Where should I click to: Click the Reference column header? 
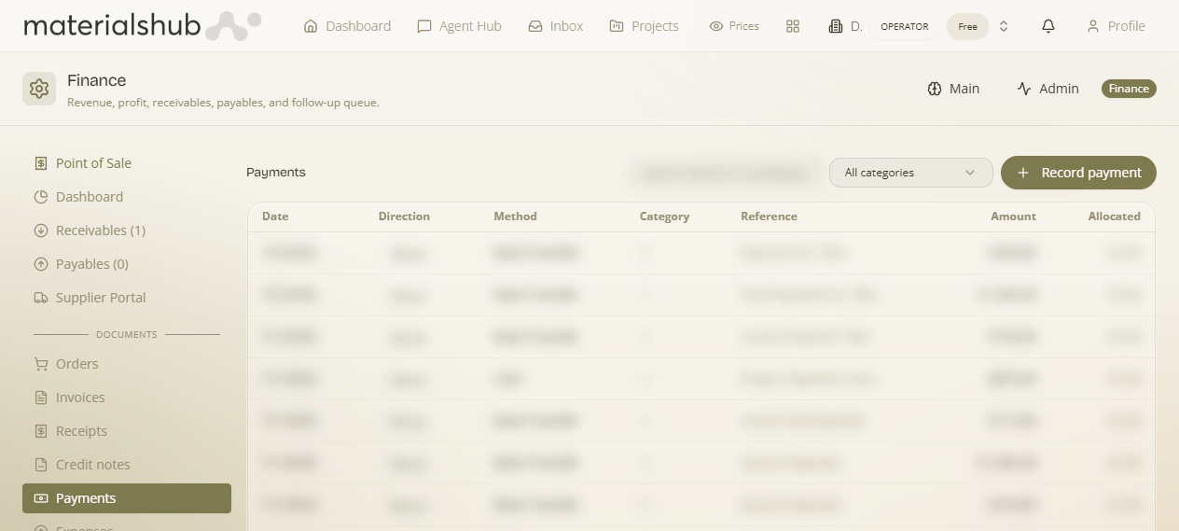tap(769, 217)
